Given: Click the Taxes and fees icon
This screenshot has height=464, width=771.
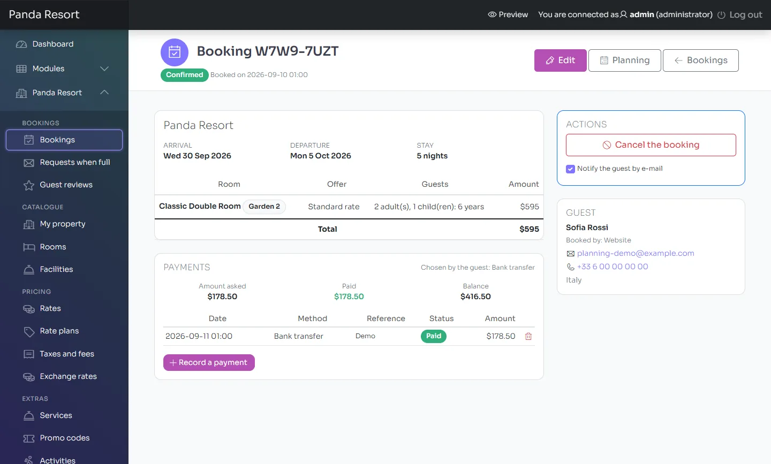Looking at the screenshot, I should (29, 354).
